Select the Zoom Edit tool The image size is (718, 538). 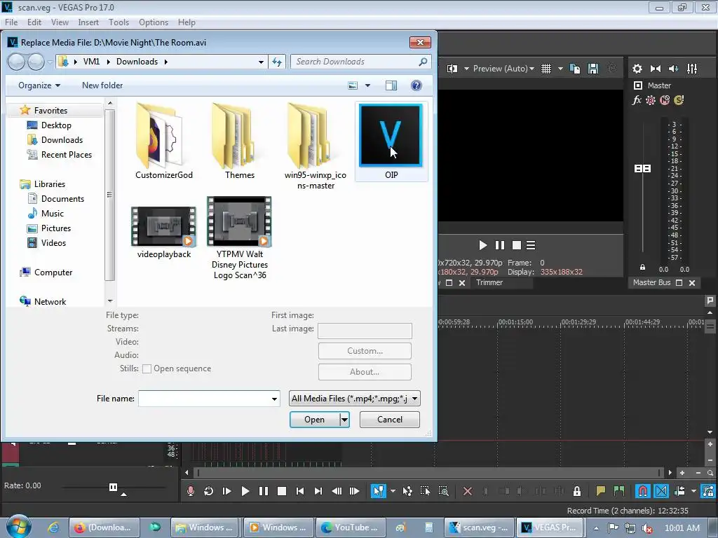(443, 491)
